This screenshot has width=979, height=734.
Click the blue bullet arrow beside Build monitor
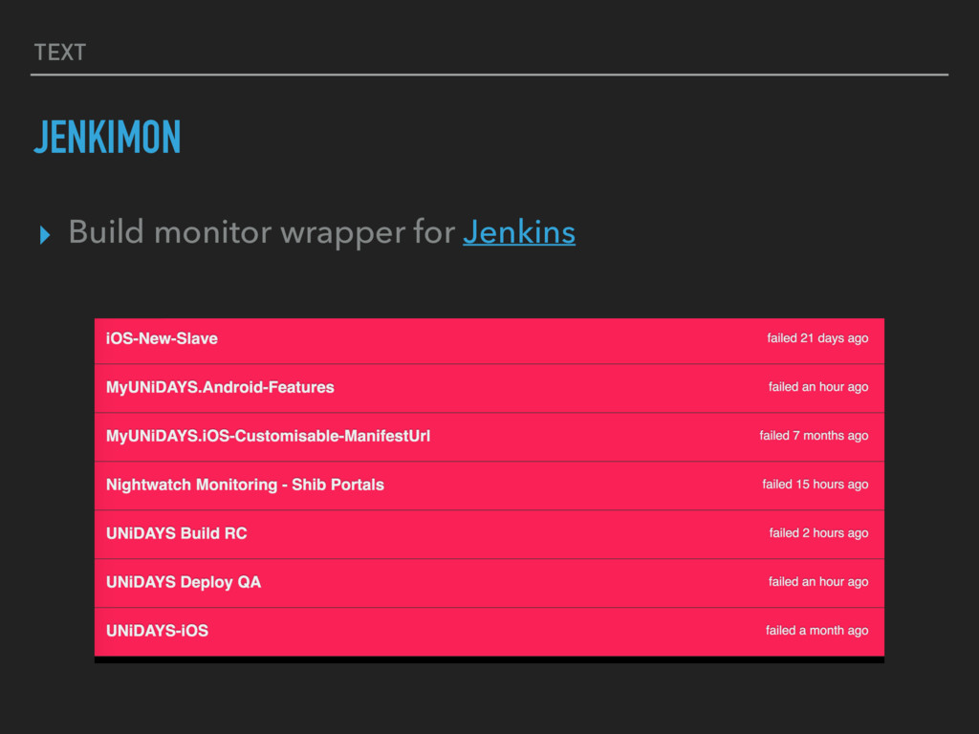pyautogui.click(x=45, y=235)
